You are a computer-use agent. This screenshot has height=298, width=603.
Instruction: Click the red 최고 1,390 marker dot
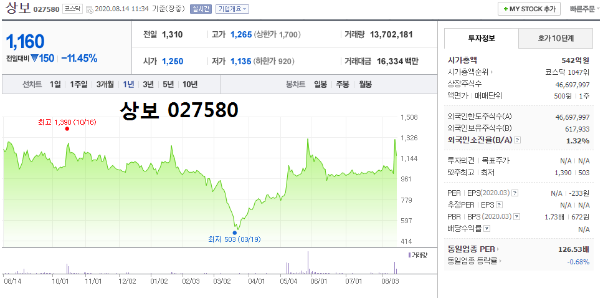click(x=67, y=128)
